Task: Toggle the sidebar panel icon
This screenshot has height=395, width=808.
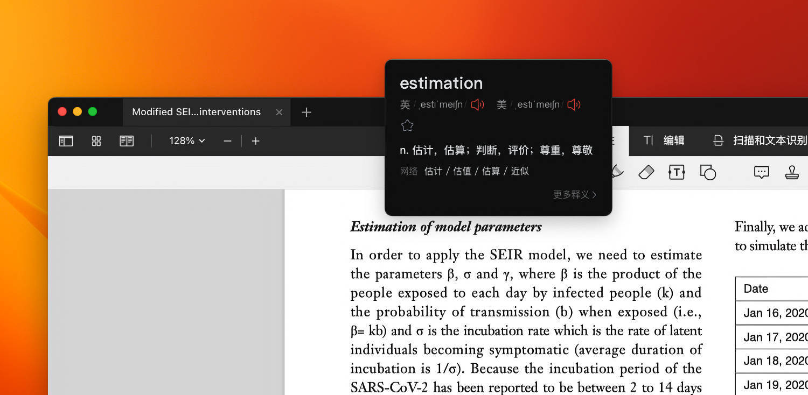Action: (x=66, y=141)
